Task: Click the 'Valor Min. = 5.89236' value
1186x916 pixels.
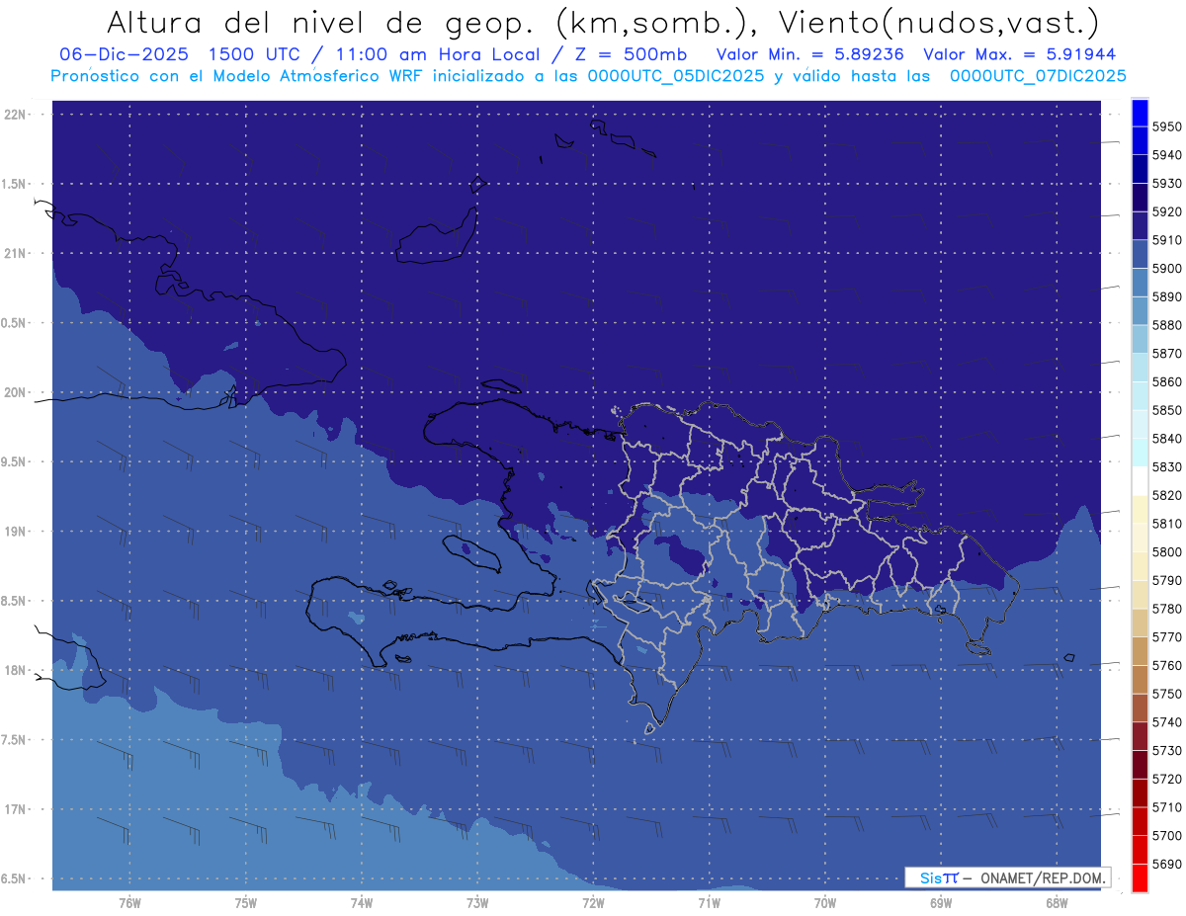Action: click(810, 54)
